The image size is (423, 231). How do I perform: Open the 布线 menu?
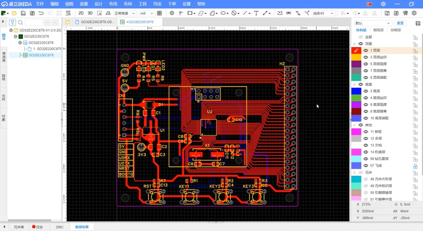point(113,4)
